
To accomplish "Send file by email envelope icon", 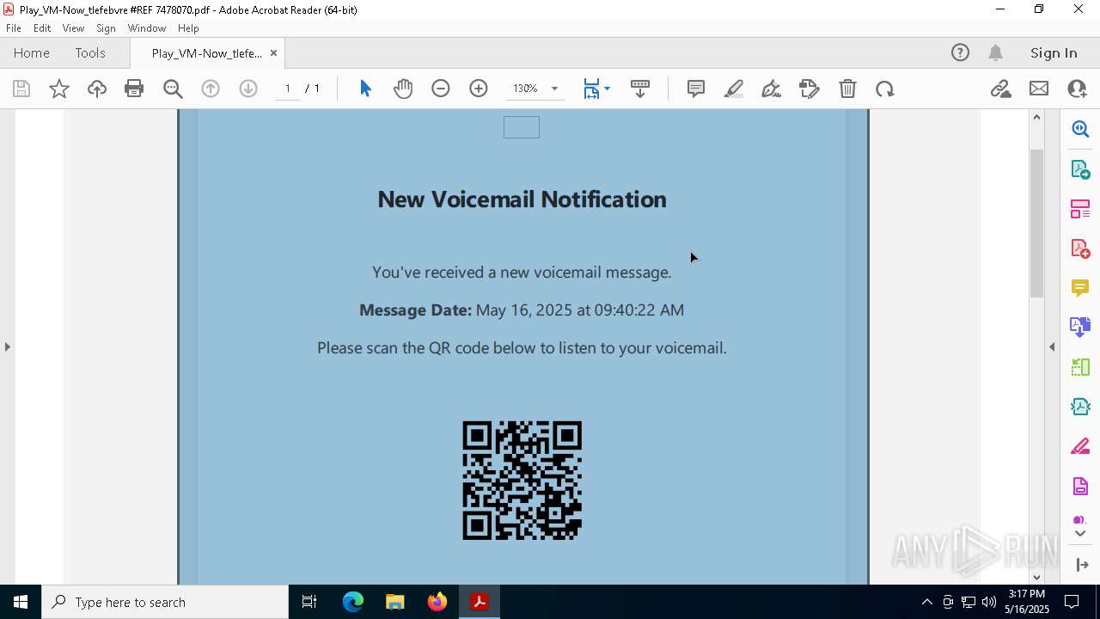I will (1039, 89).
